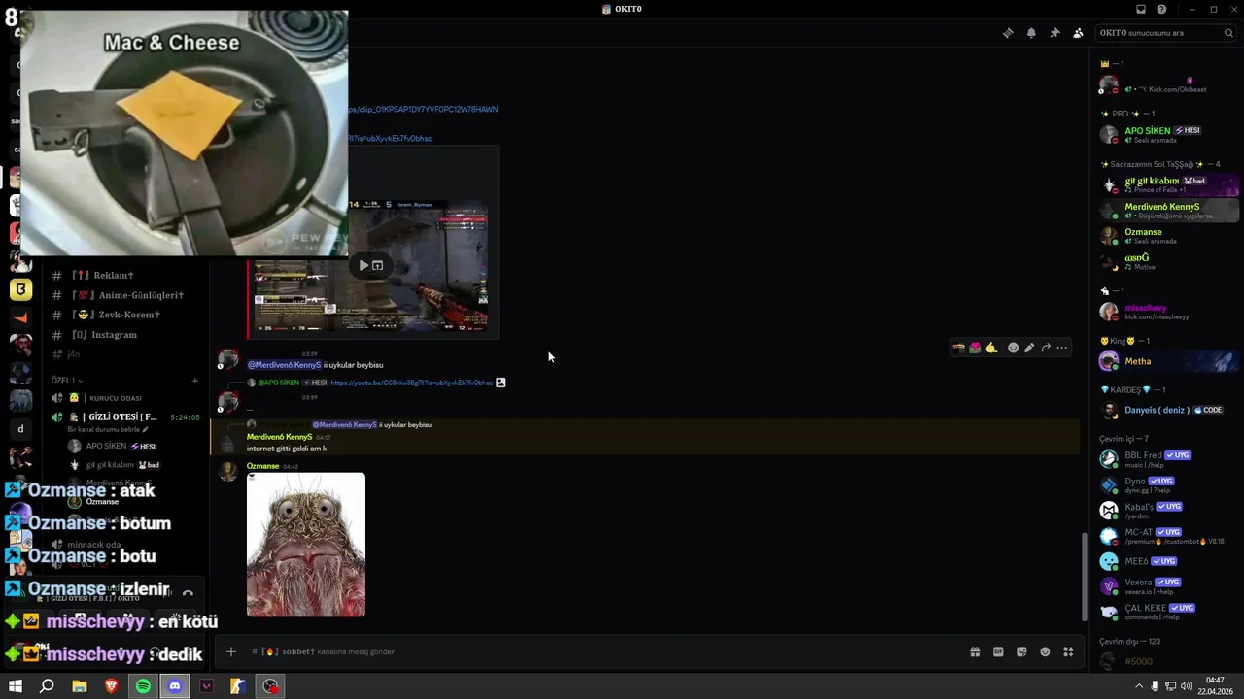Open the GIF picker icon
The width and height of the screenshot is (1244, 699).
pyautogui.click(x=998, y=651)
